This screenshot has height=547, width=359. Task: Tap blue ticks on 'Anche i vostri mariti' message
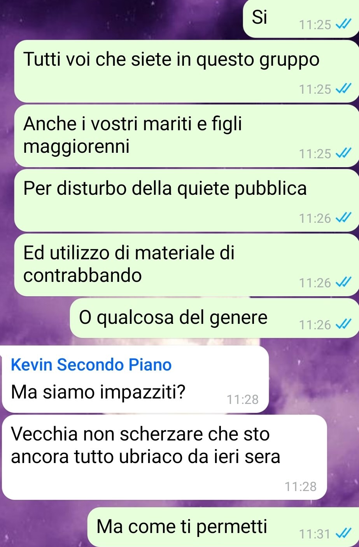coord(343,154)
